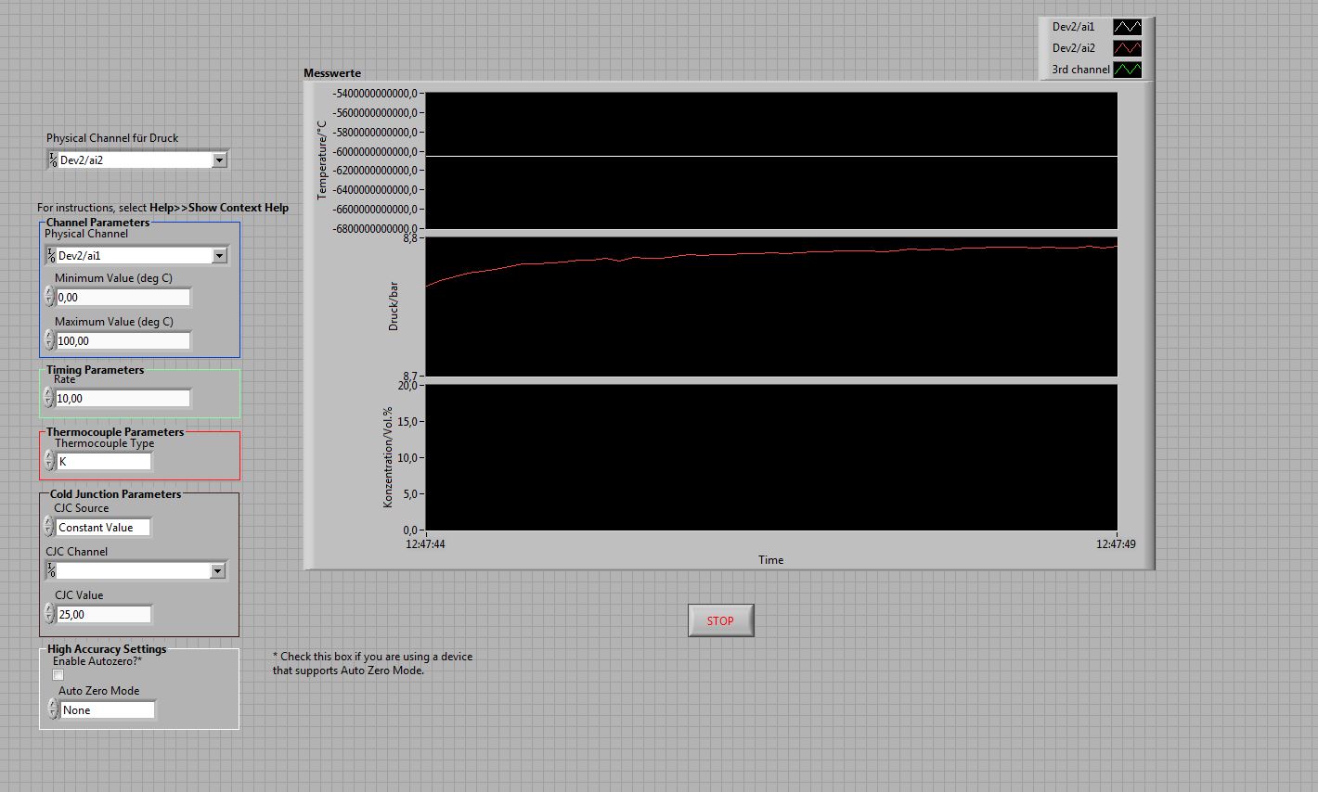Click the Auto Zero Mode stepper arrows
Image resolution: width=1318 pixels, height=792 pixels.
tap(53, 709)
